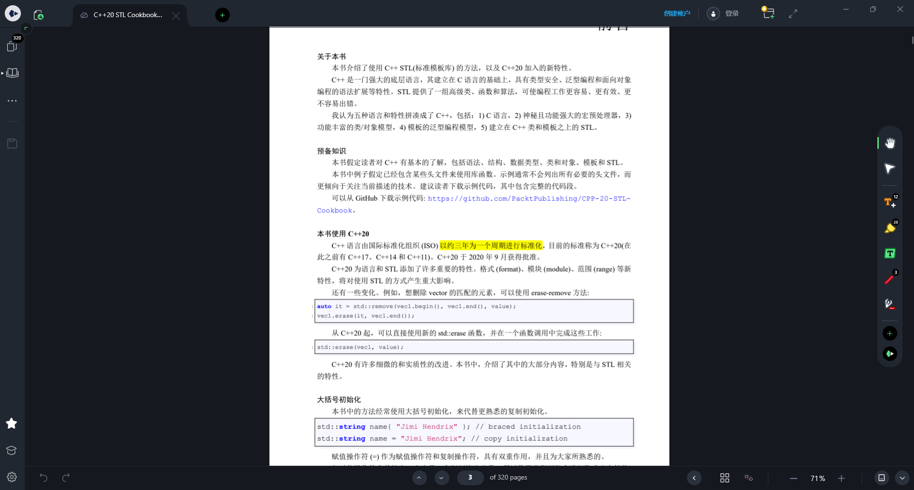Image resolution: width=914 pixels, height=490 pixels.
Task: Click the save disk icon
Action: (12, 143)
